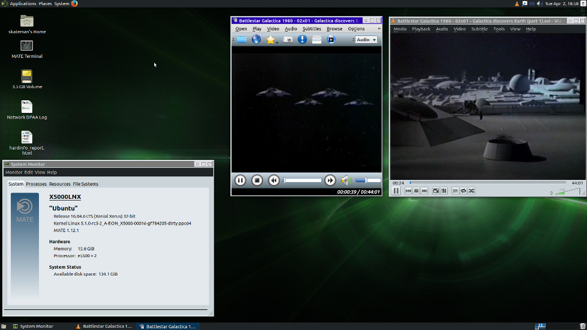Viewport: 587px width, 330px height.
Task: Open VLC's Media menu
Action: 400,29
